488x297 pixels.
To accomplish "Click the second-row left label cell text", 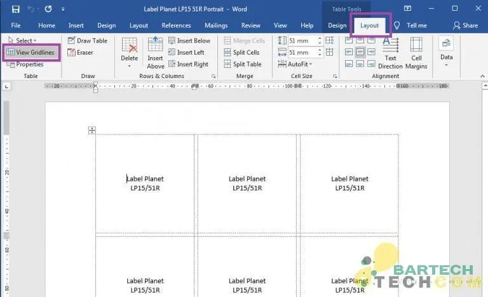I will click(x=145, y=285).
